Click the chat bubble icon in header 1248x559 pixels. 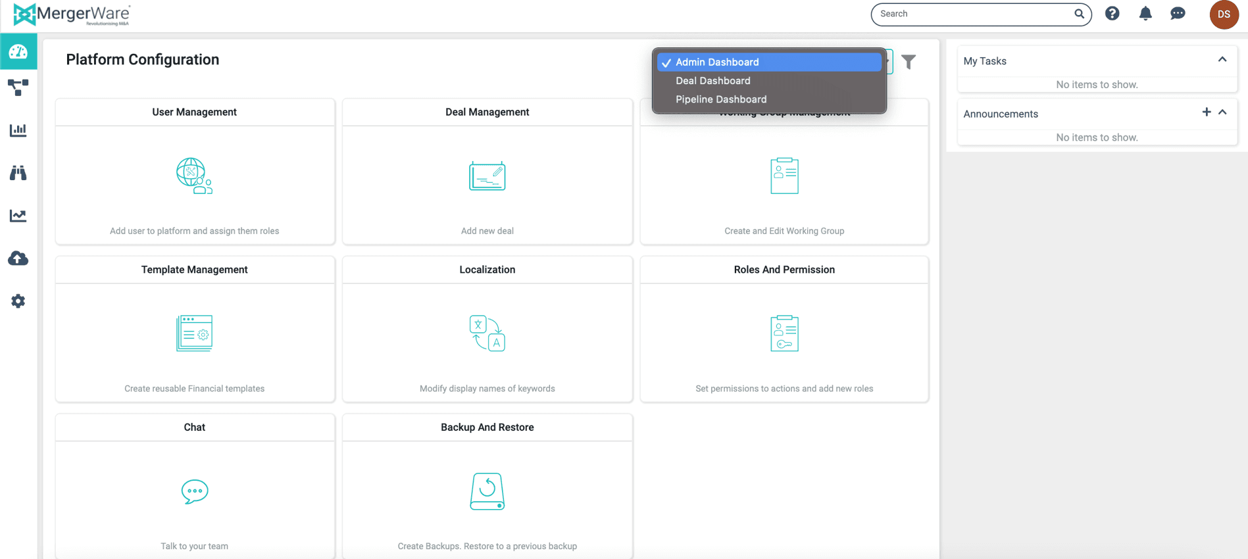pyautogui.click(x=1178, y=14)
